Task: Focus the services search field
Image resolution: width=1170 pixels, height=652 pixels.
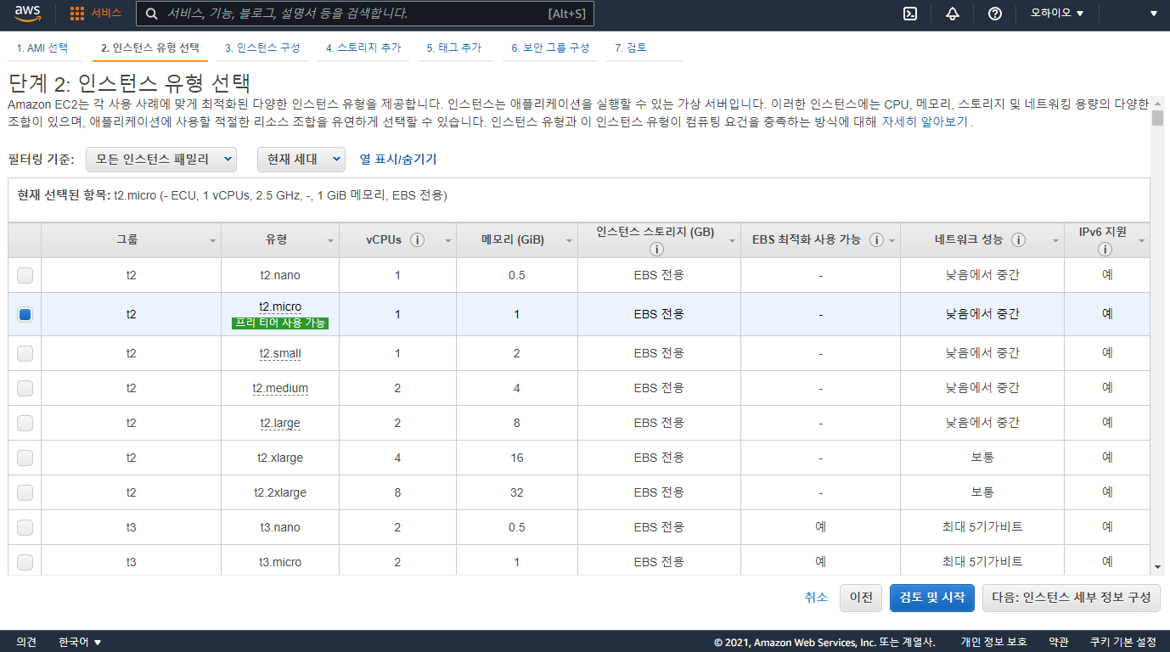Action: coord(365,14)
